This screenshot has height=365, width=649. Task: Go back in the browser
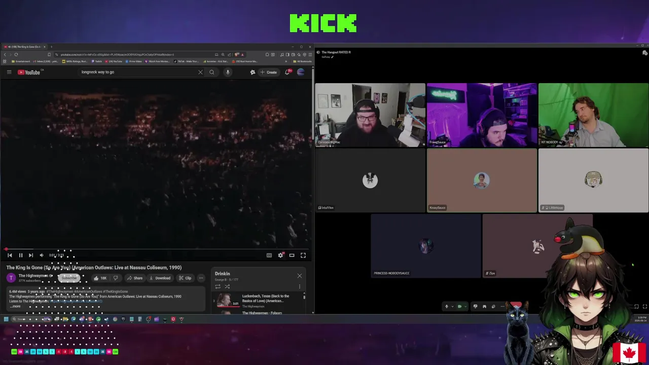5,54
